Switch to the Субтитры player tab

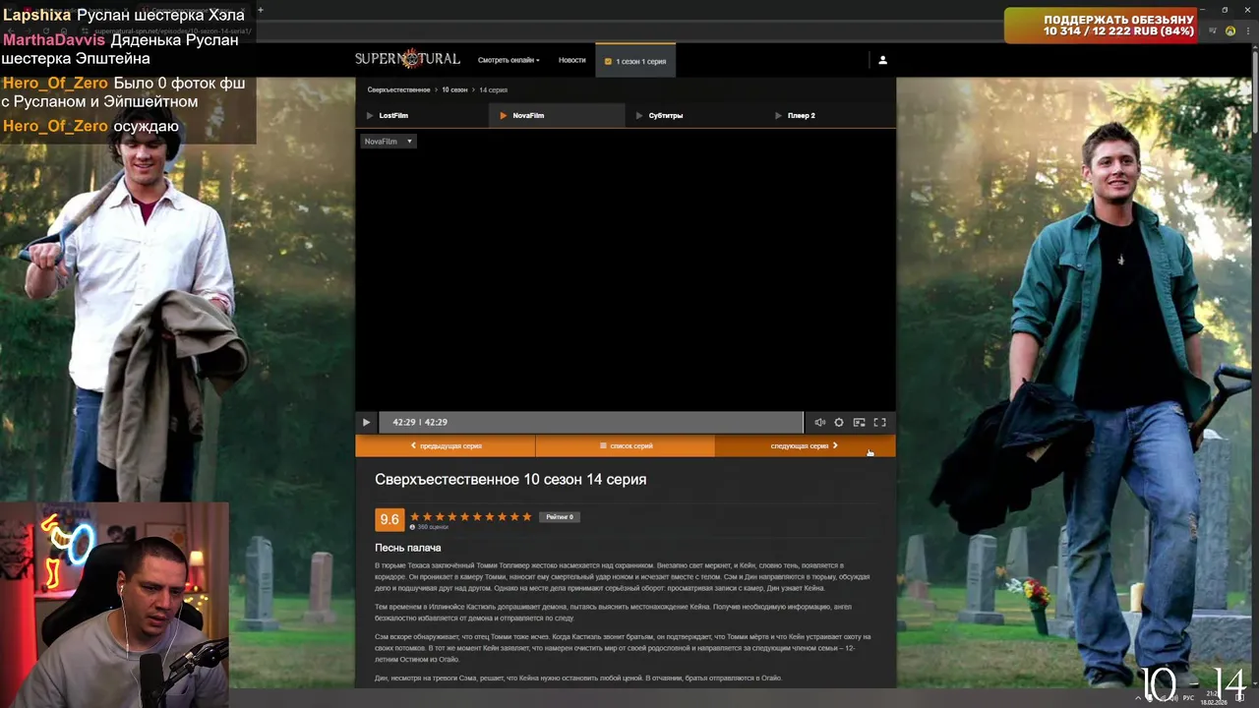coord(693,115)
